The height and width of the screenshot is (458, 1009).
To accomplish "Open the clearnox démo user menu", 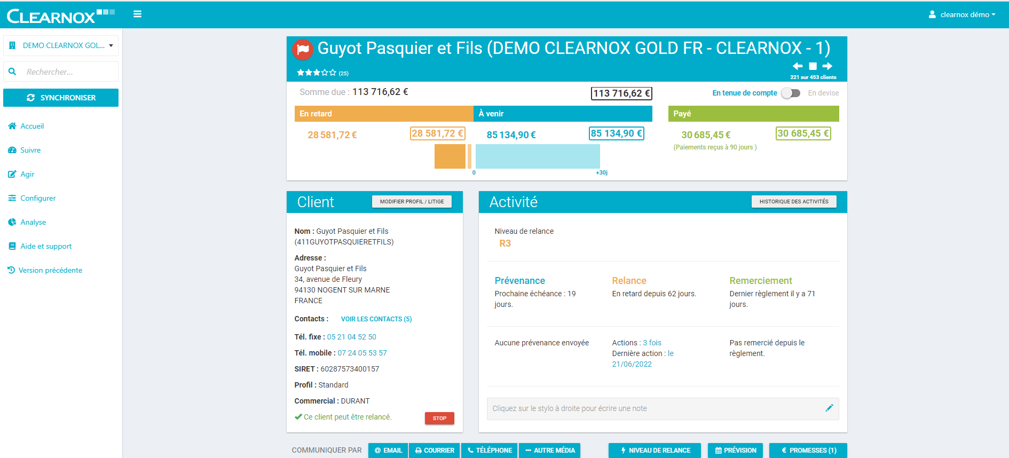I will pyautogui.click(x=962, y=14).
